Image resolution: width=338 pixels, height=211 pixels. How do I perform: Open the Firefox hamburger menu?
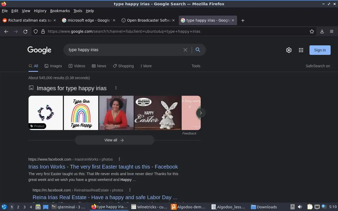[x=332, y=31]
